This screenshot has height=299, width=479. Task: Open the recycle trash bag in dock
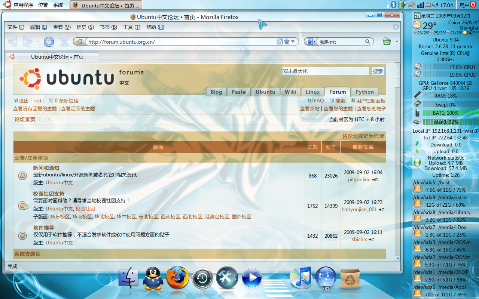pyautogui.click(x=350, y=279)
